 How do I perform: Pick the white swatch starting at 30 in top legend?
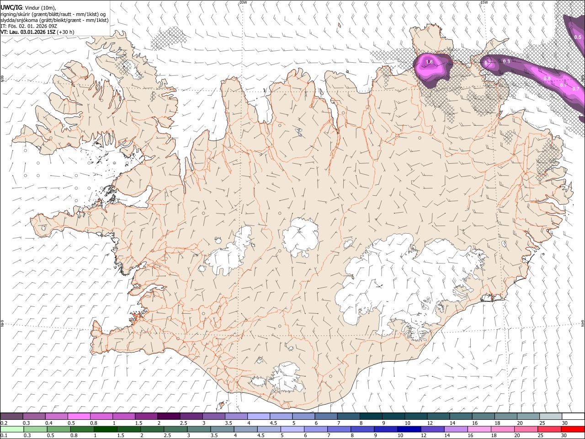tap(573, 416)
